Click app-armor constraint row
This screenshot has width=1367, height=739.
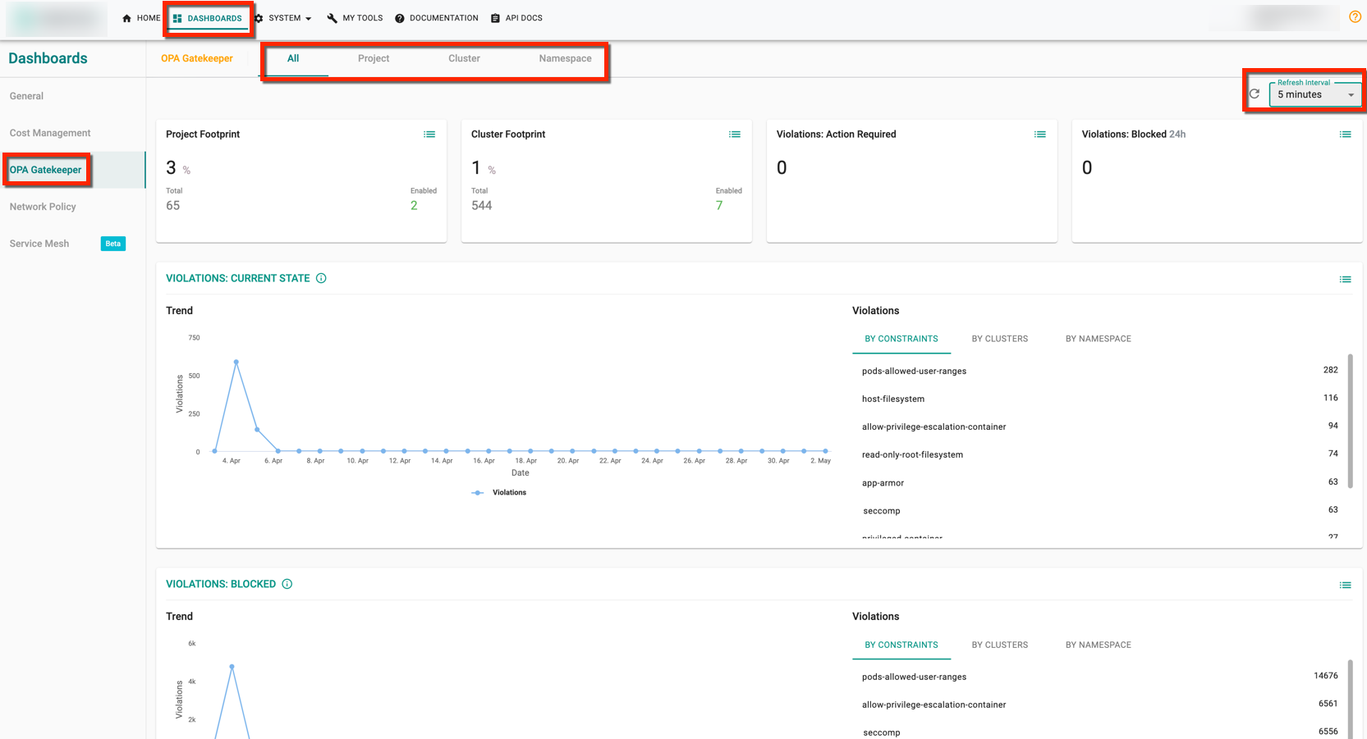coord(1099,482)
